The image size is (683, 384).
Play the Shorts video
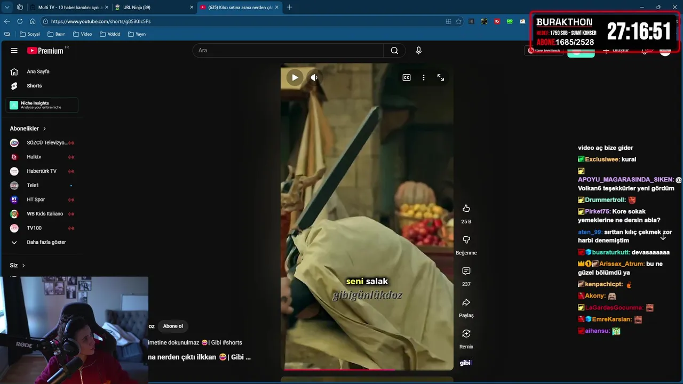(295, 77)
